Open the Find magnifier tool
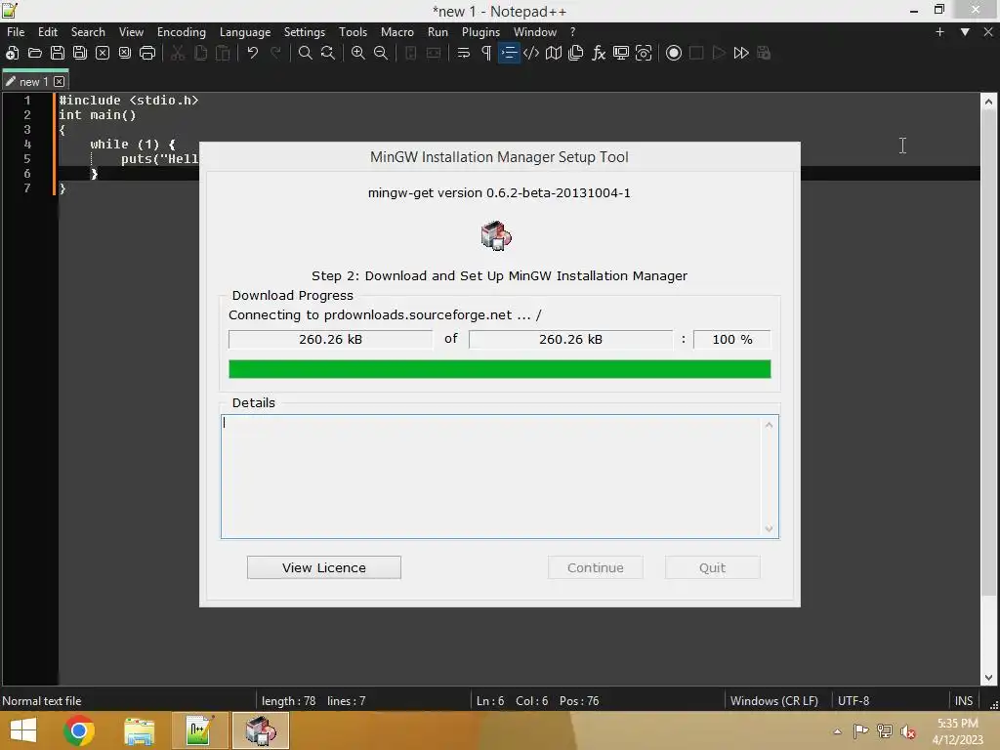The image size is (1000, 750). pyautogui.click(x=306, y=53)
